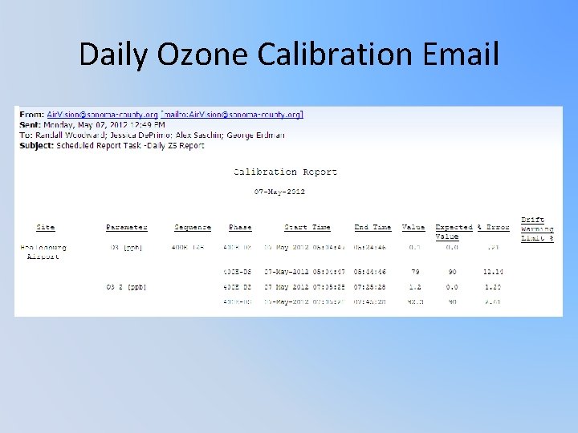Click the 'Expected Value' column header
578x433 pixels.
[454, 232]
